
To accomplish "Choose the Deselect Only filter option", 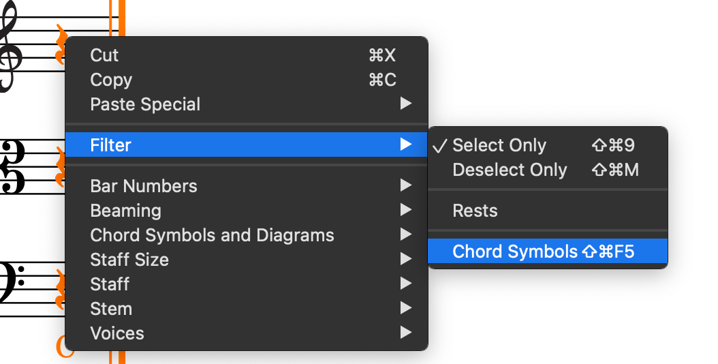I will [x=510, y=170].
